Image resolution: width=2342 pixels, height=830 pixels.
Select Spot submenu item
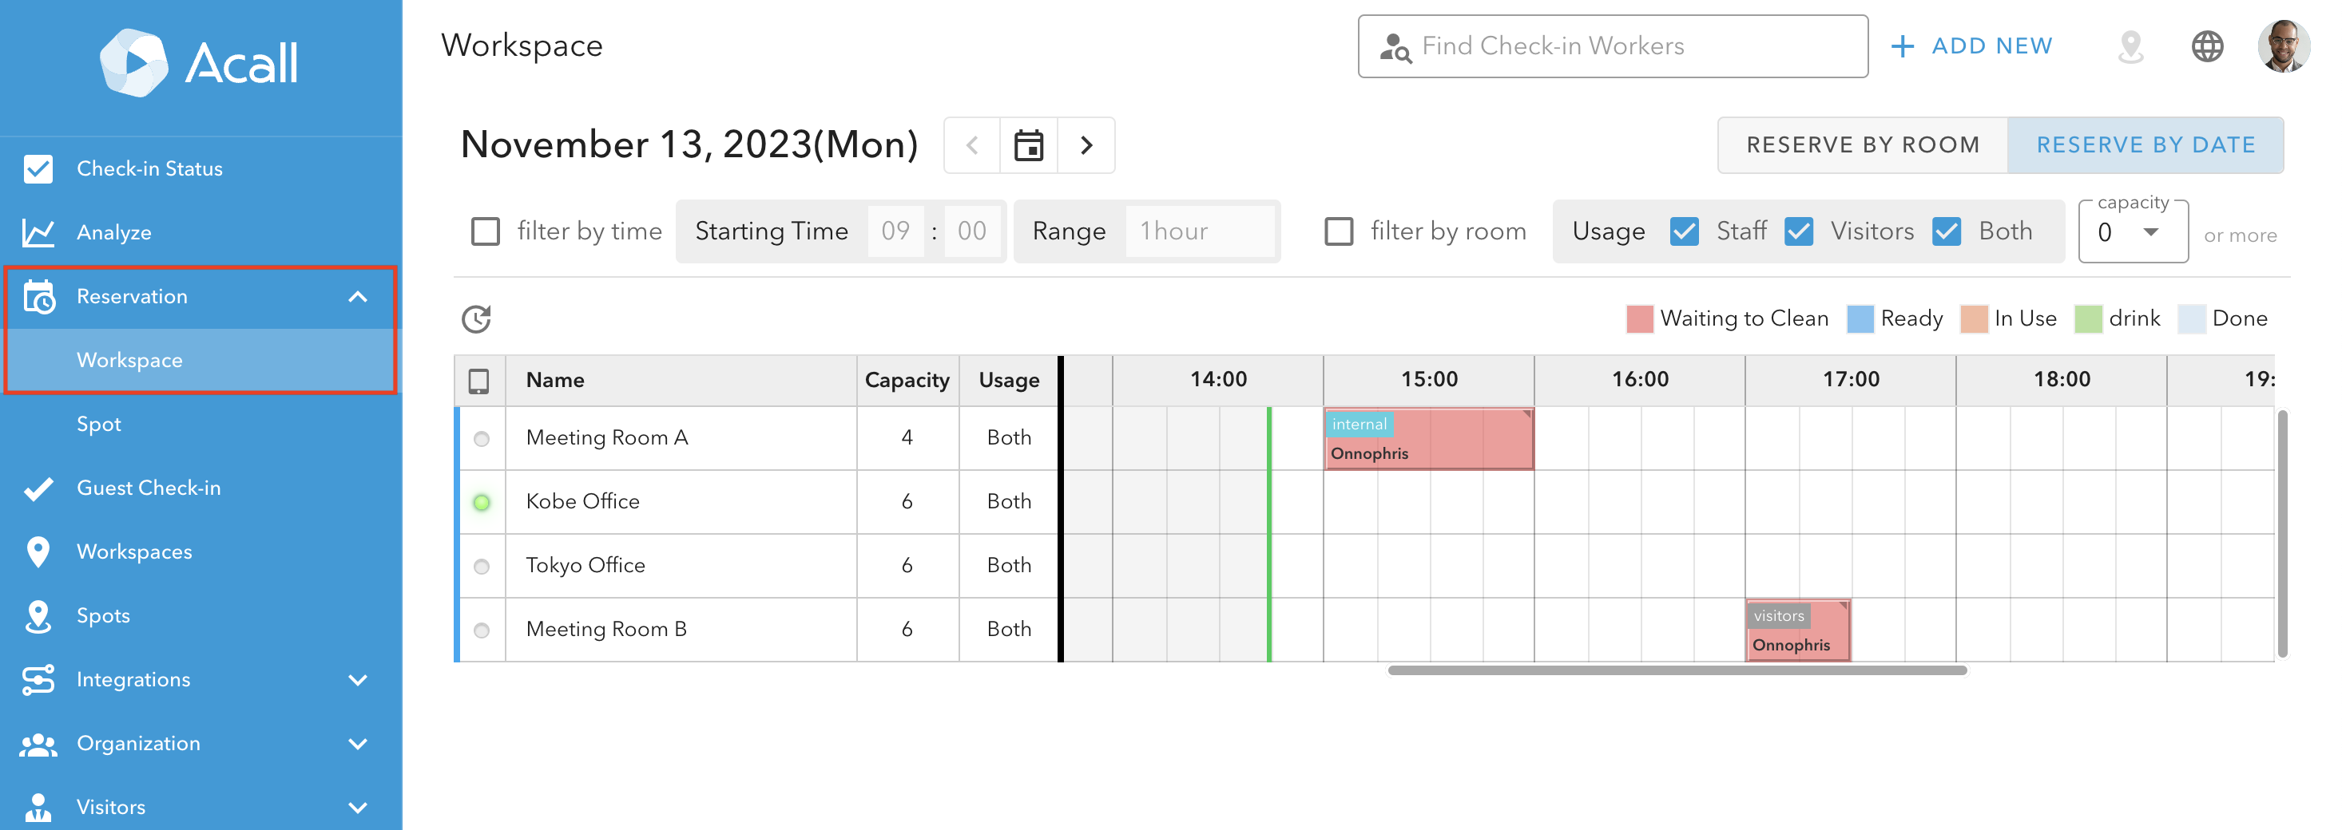click(201, 424)
